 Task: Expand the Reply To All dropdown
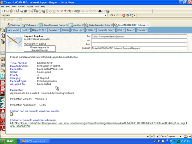click(39, 30)
